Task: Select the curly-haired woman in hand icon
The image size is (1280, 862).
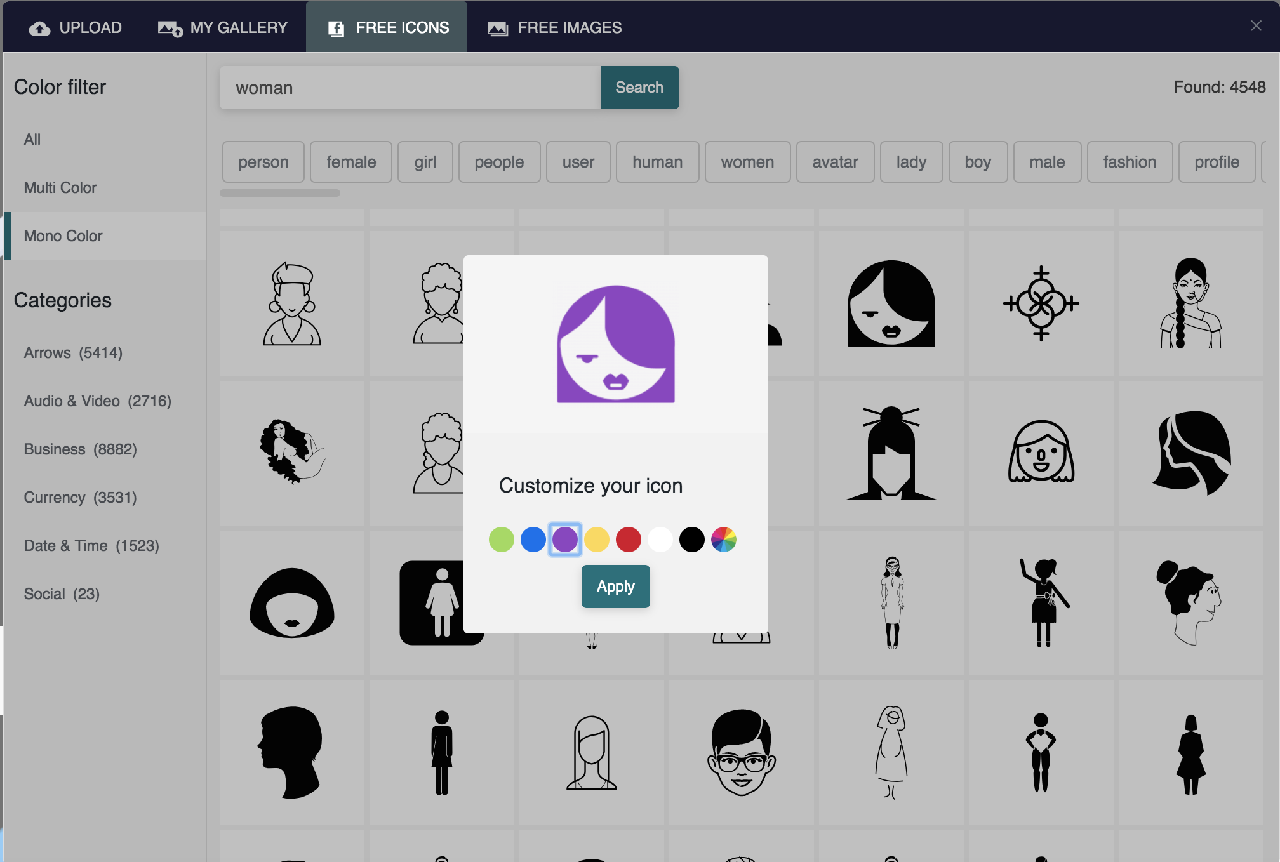Action: (292, 453)
